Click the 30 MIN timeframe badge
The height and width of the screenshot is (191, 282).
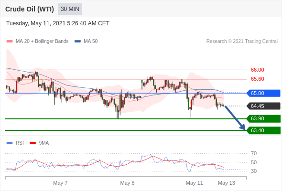point(70,9)
